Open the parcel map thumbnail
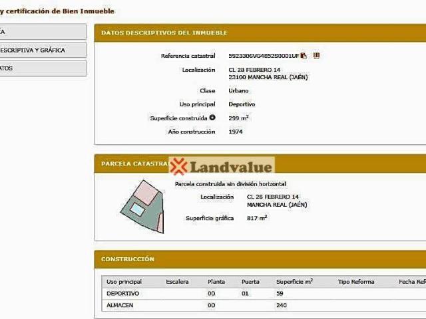 coord(142,206)
